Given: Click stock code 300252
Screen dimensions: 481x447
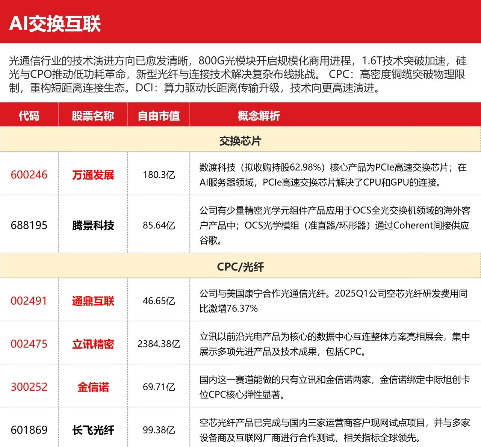Looking at the screenshot, I should [29, 387].
